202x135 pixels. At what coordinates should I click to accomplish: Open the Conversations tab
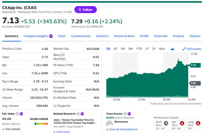81,36
